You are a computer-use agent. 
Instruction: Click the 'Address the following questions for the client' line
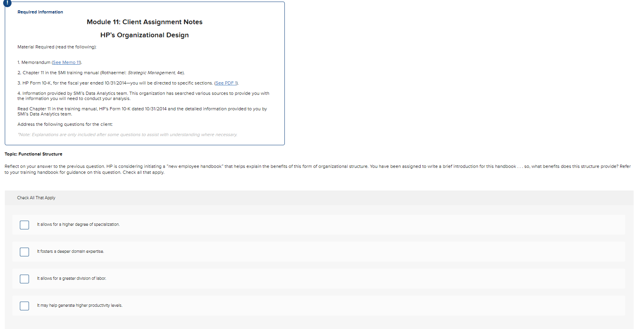[x=65, y=124]
